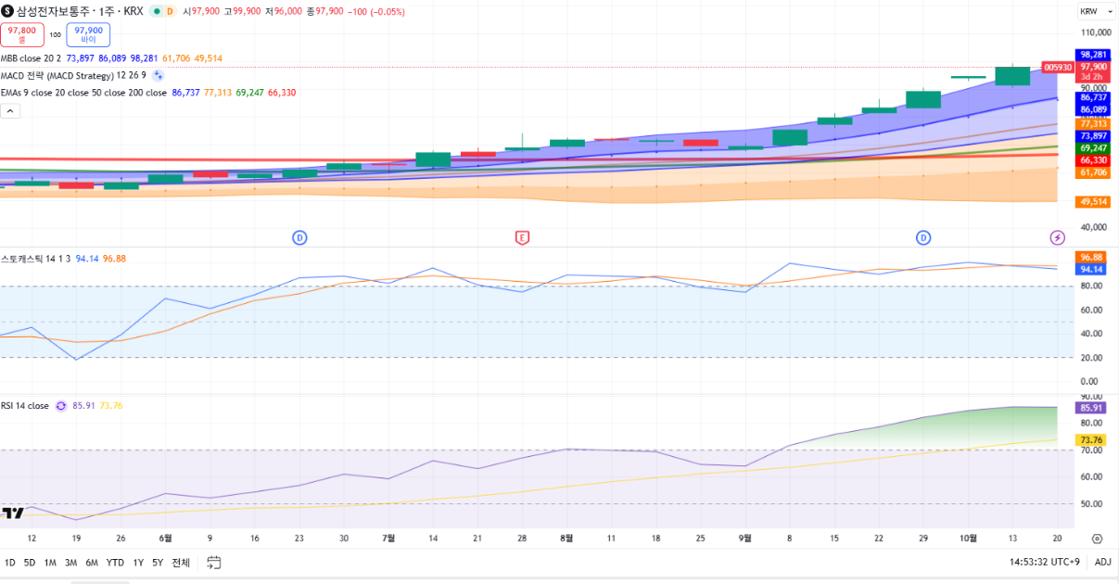Collapse the indicator legend chevron
The image size is (1119, 584).
(10, 110)
